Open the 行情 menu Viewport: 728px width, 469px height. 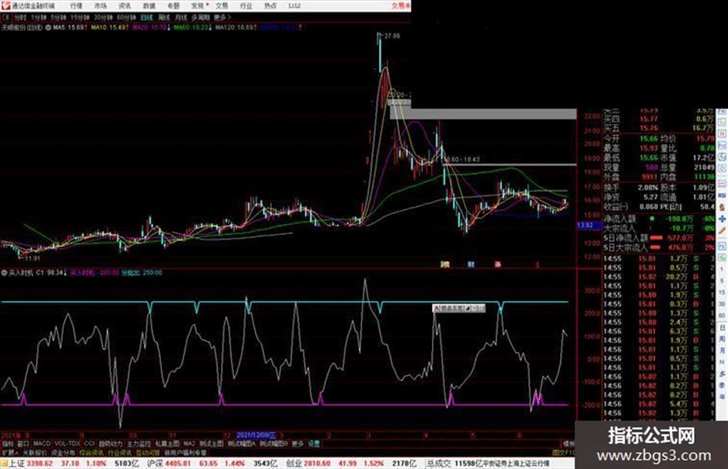pyautogui.click(x=76, y=5)
